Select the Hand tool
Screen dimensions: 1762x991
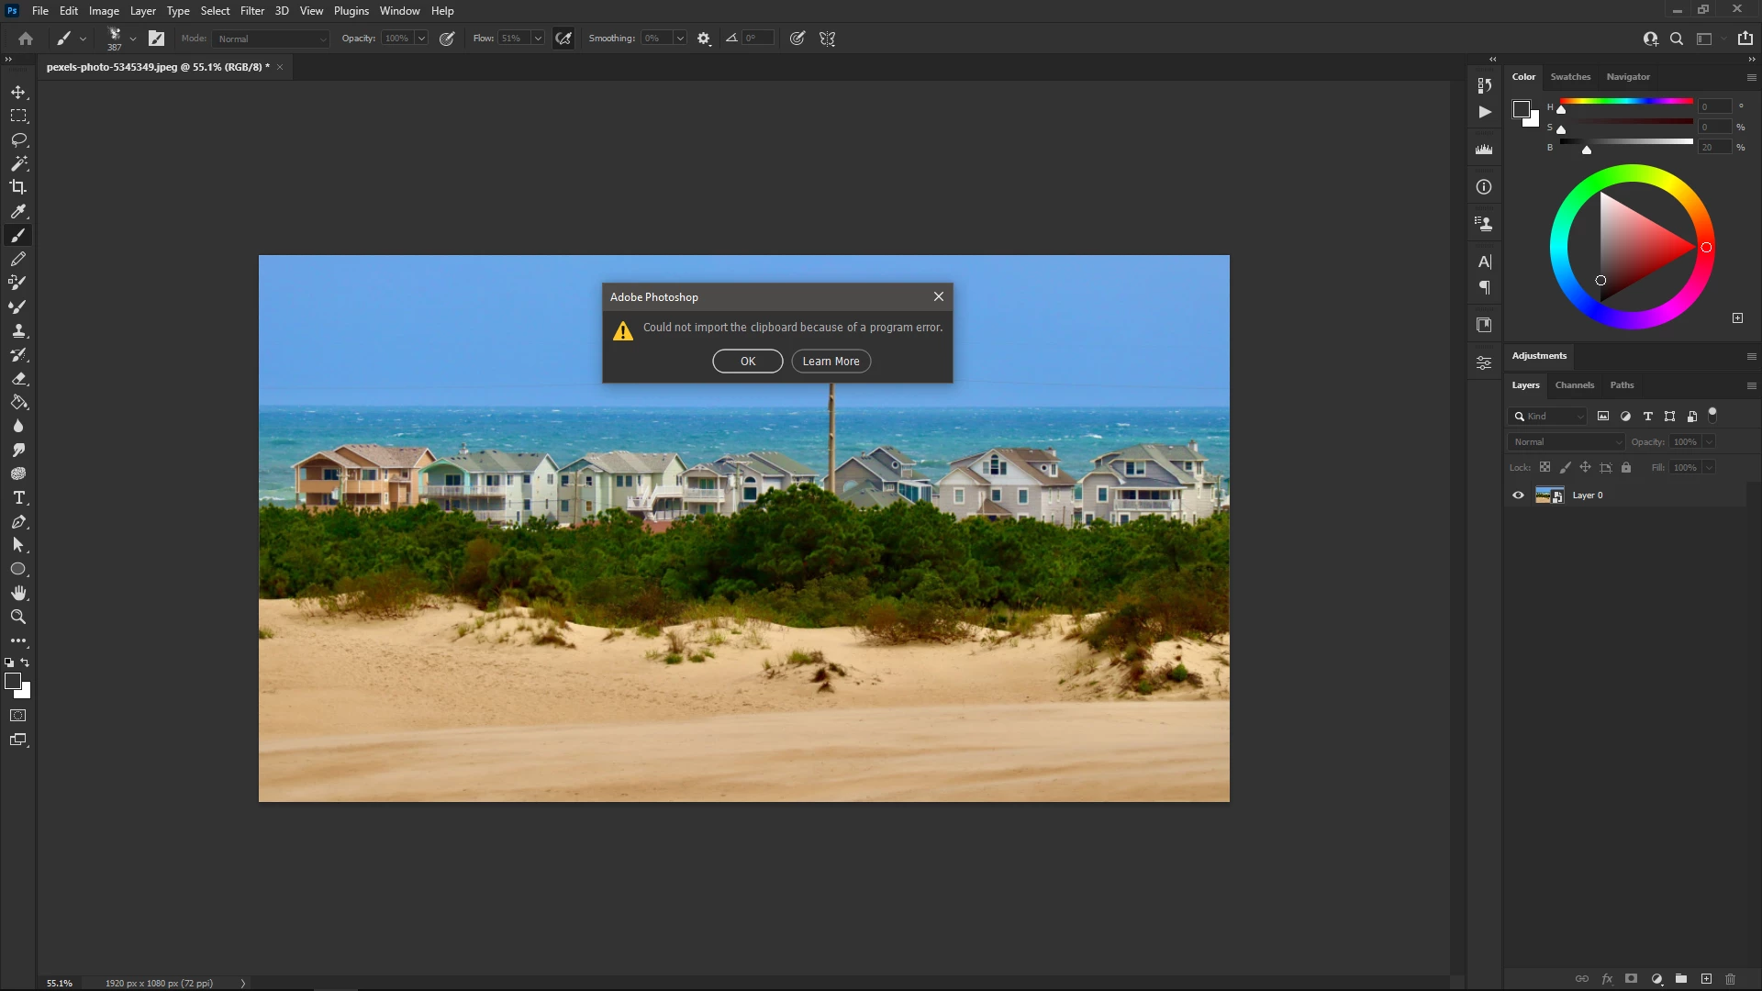coord(18,593)
